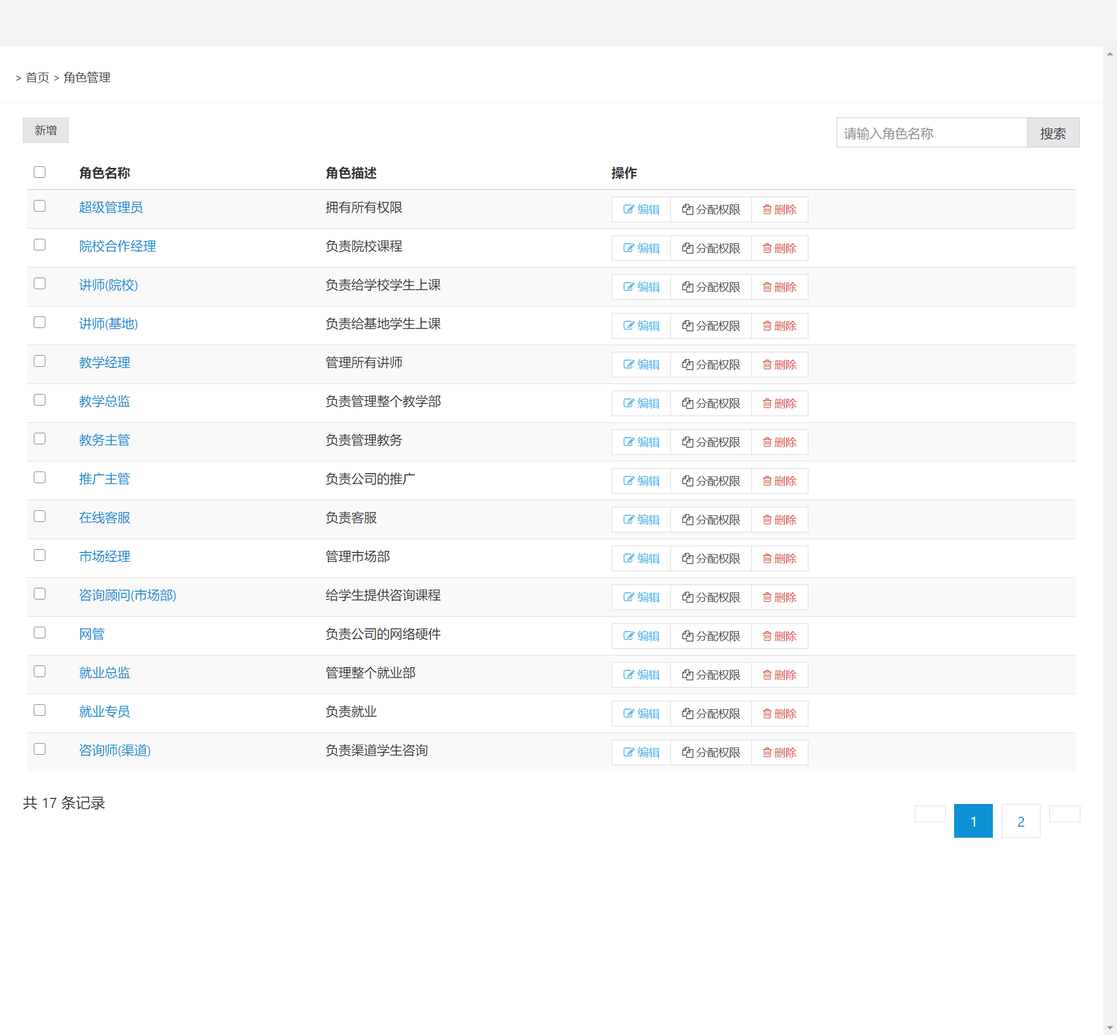This screenshot has width=1117, height=1035.
Task: Open the 市场经理 role link
Action: [105, 556]
